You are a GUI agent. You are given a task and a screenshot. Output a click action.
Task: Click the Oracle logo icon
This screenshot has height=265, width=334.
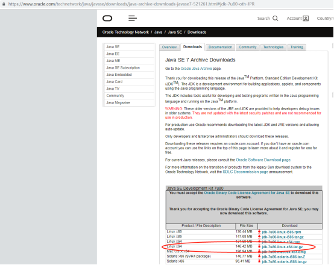point(107,19)
